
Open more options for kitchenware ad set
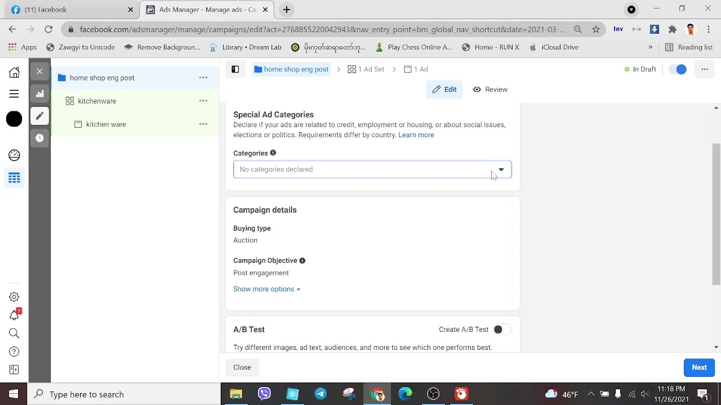tap(203, 101)
